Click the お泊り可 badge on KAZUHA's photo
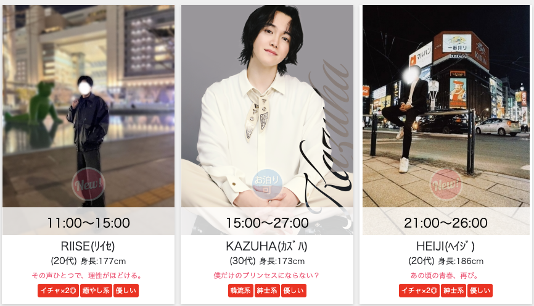 (x=267, y=184)
